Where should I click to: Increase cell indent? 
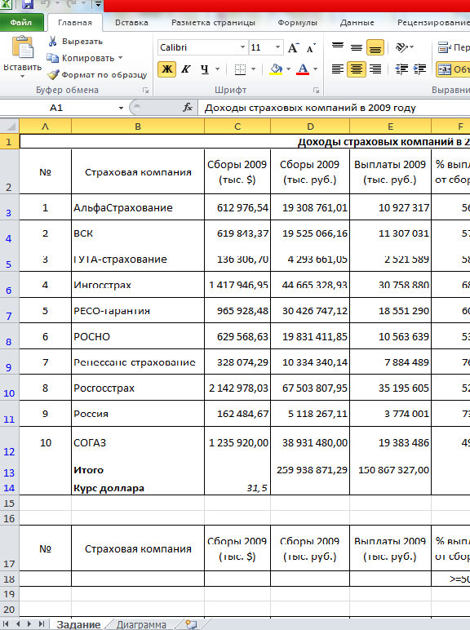(419, 69)
